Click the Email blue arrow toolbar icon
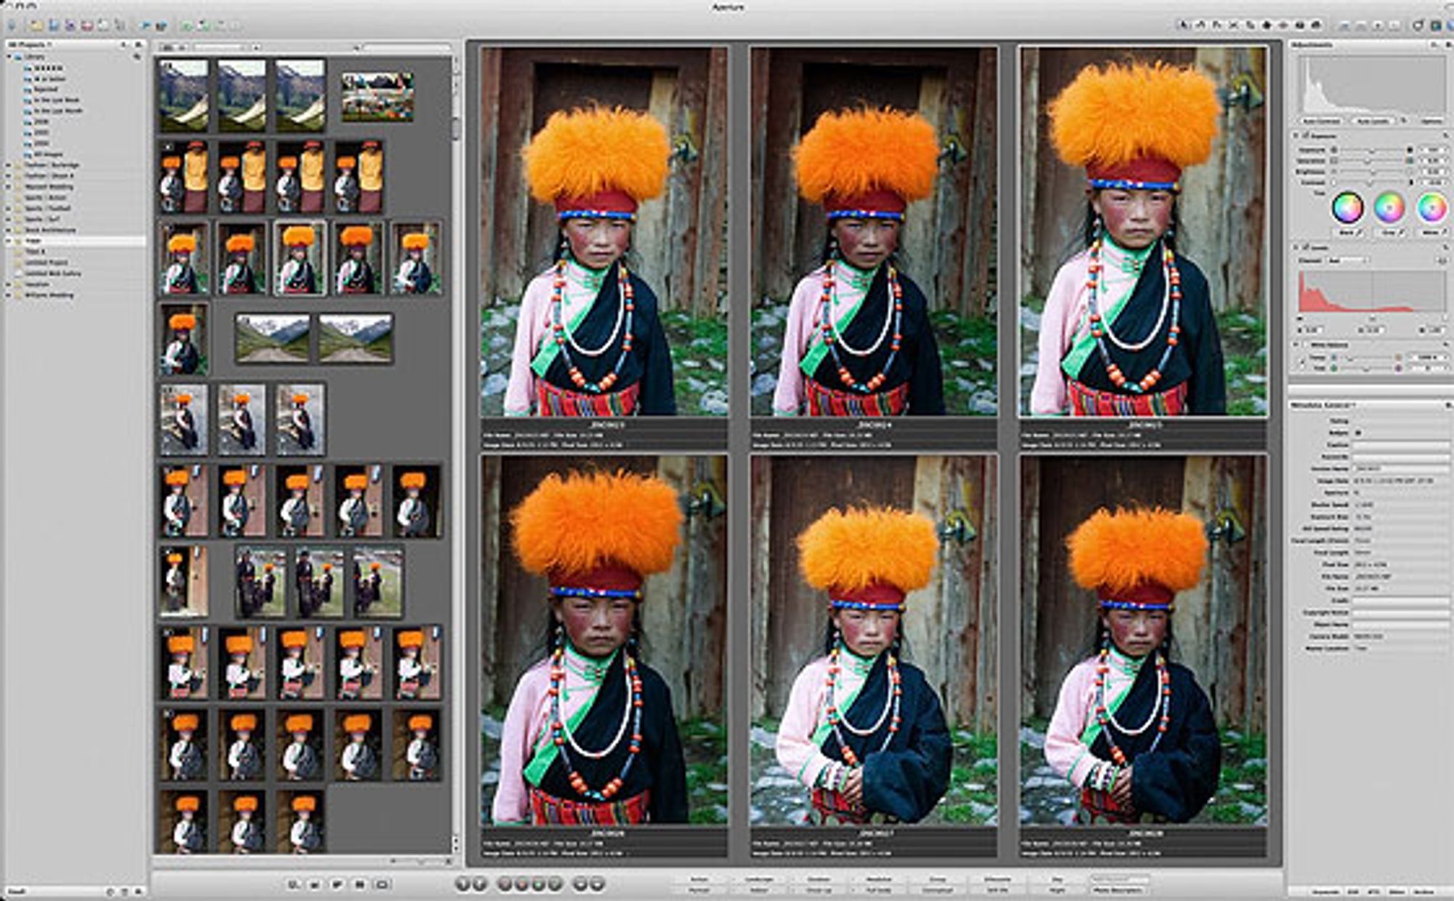 (145, 25)
